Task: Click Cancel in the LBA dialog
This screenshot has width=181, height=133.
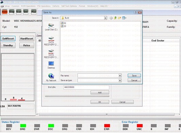Action: coord(122,102)
